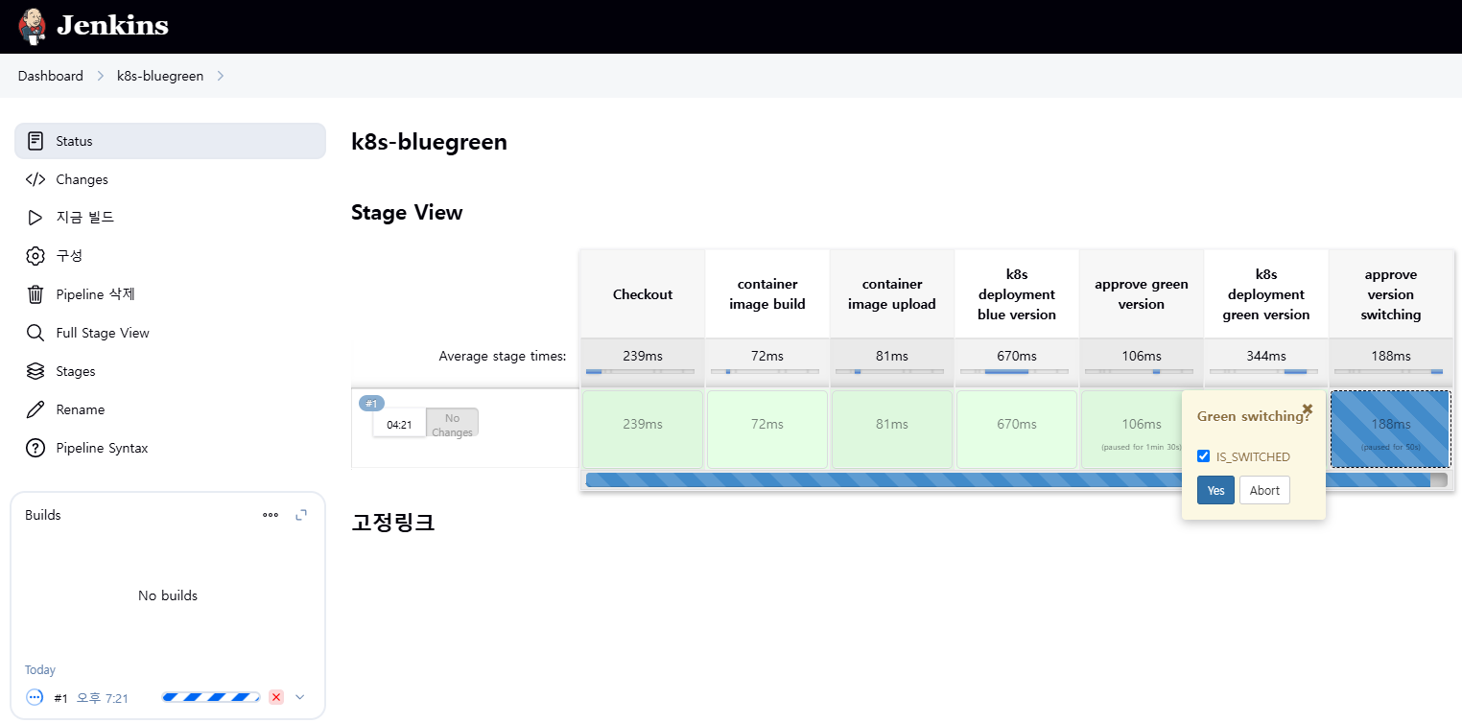Click the k8s deployment green version header
Viewport: 1462px width, 723px height.
tap(1266, 294)
